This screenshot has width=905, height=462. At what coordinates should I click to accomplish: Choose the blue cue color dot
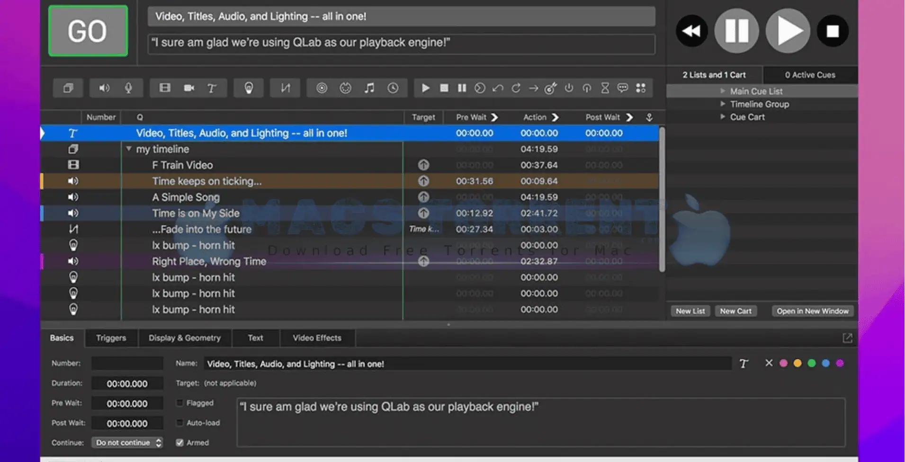pos(826,363)
